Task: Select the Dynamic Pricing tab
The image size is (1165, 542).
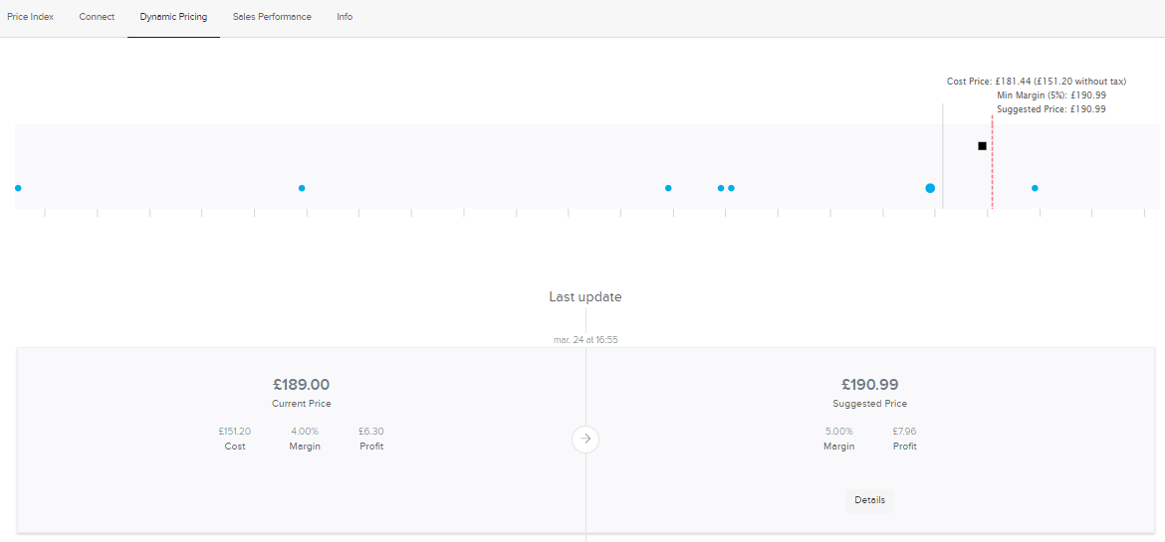Action: [173, 17]
